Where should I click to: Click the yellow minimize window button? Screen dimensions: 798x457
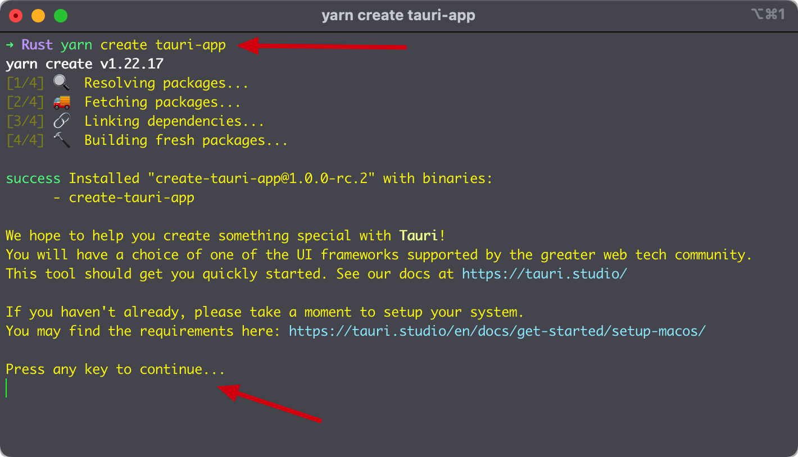click(38, 16)
